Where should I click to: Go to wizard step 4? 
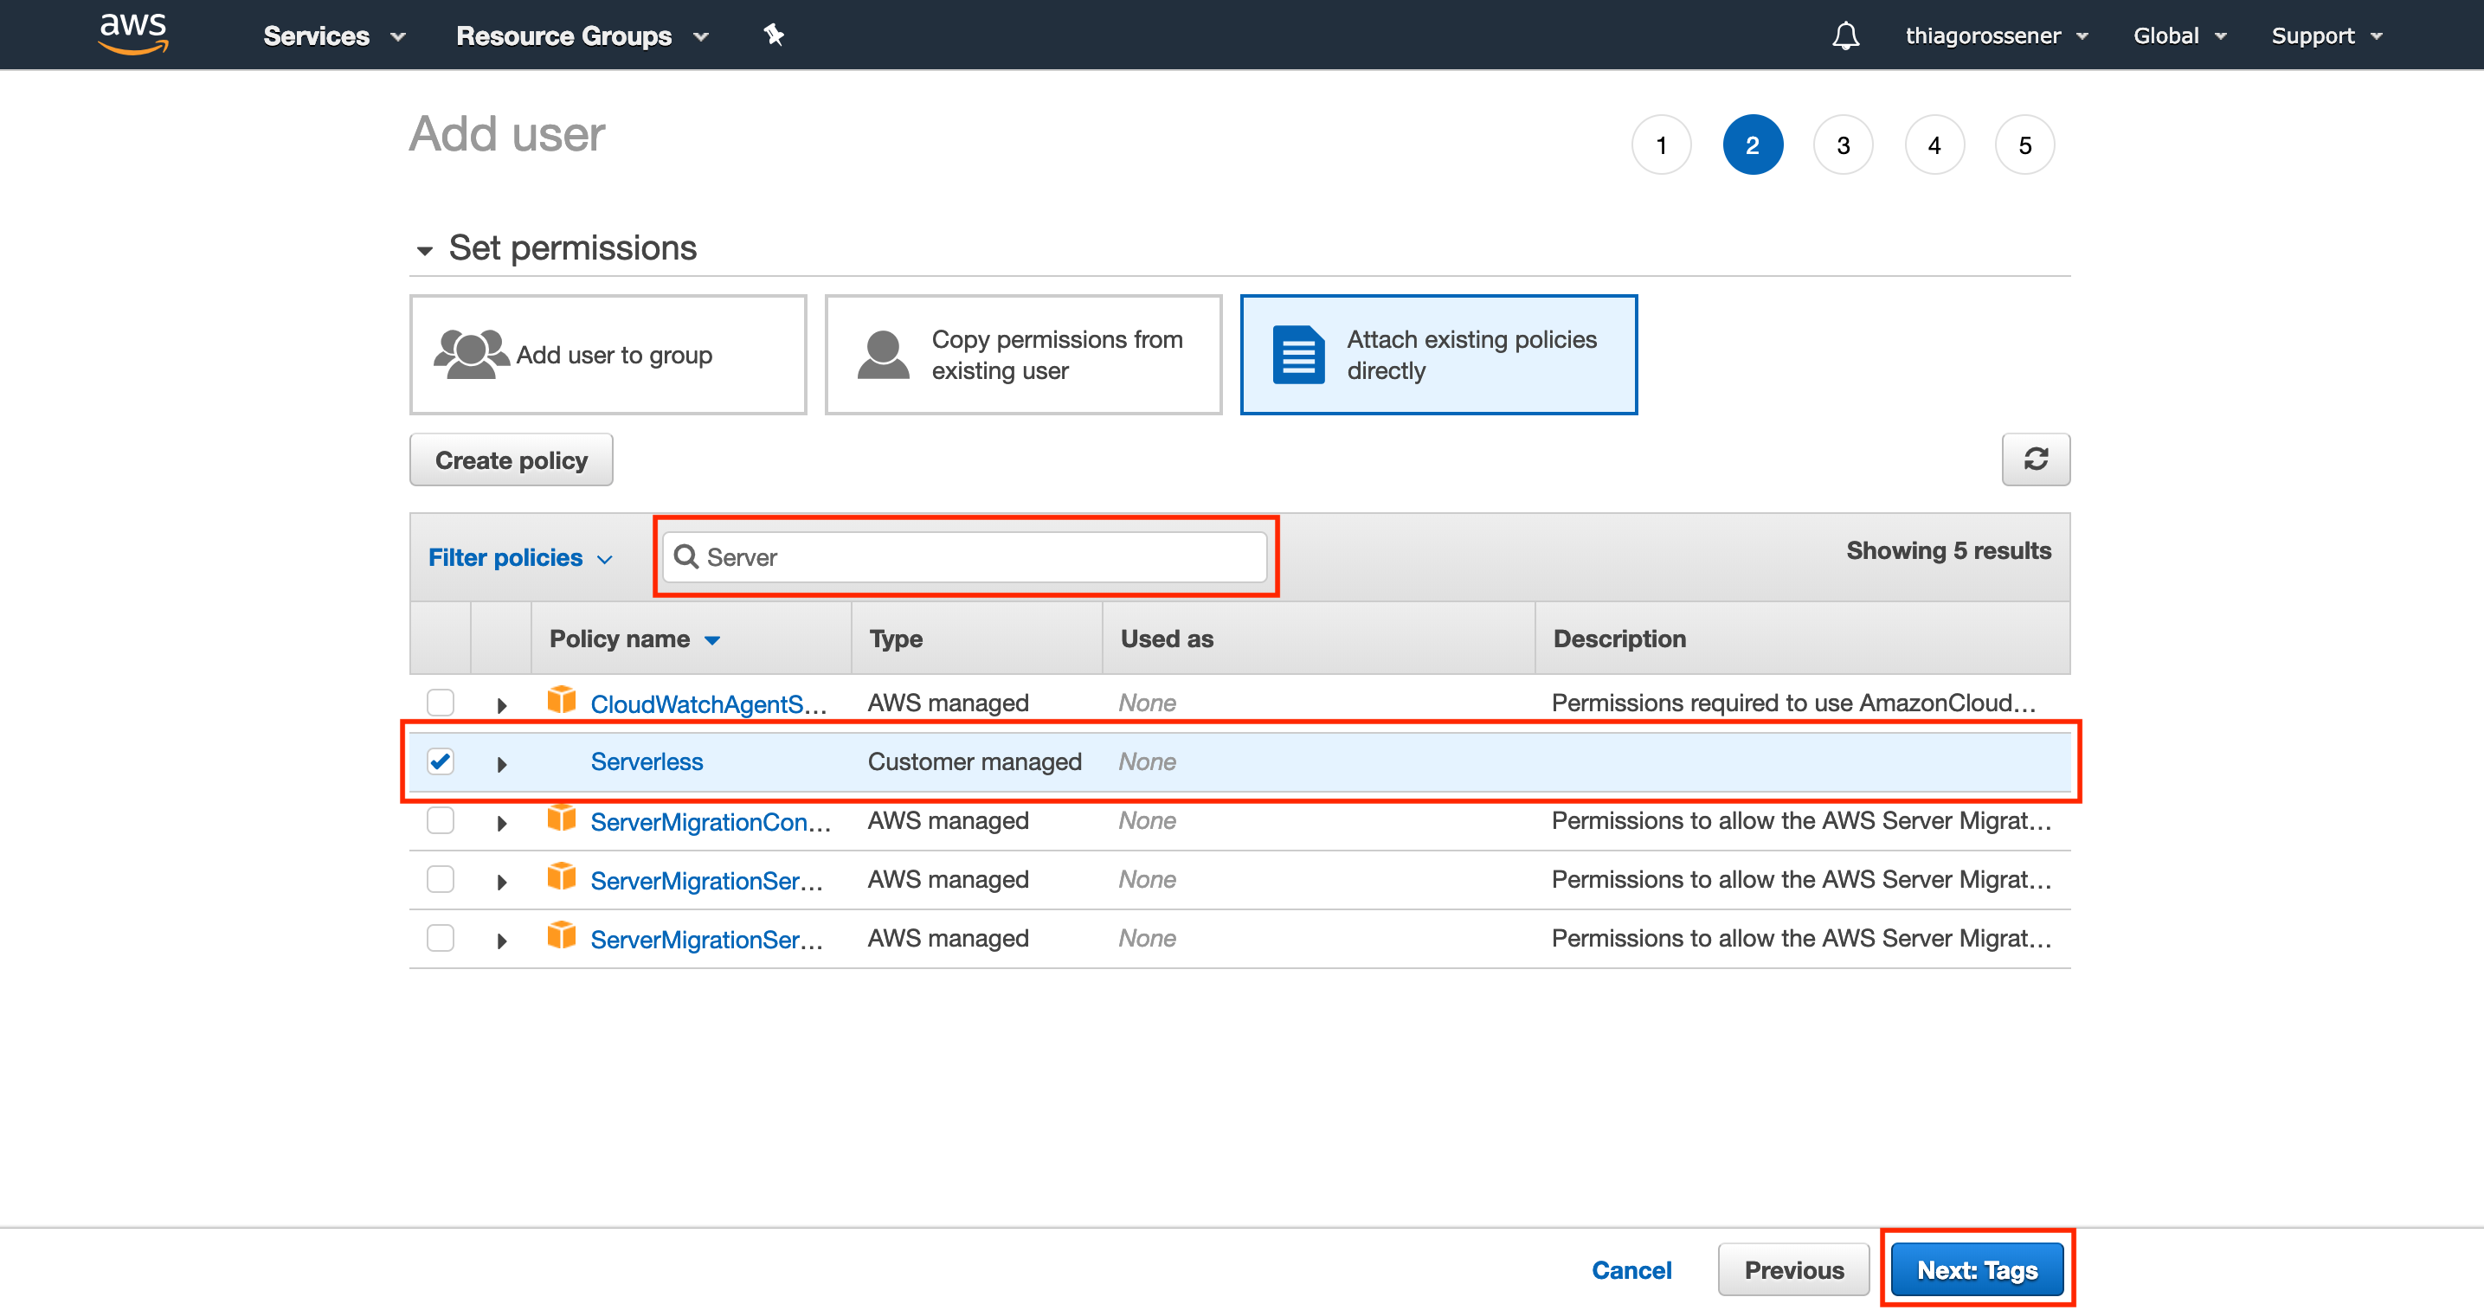coord(1934,144)
